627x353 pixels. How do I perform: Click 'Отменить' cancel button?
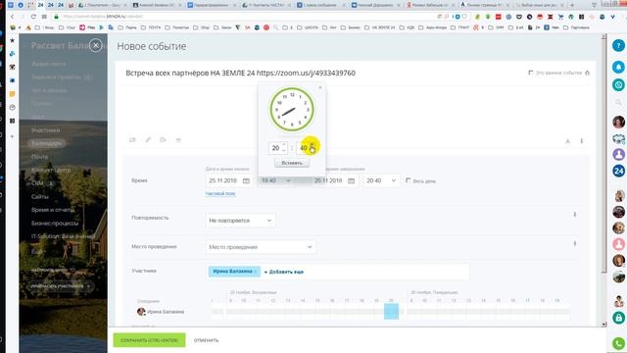[206, 340]
